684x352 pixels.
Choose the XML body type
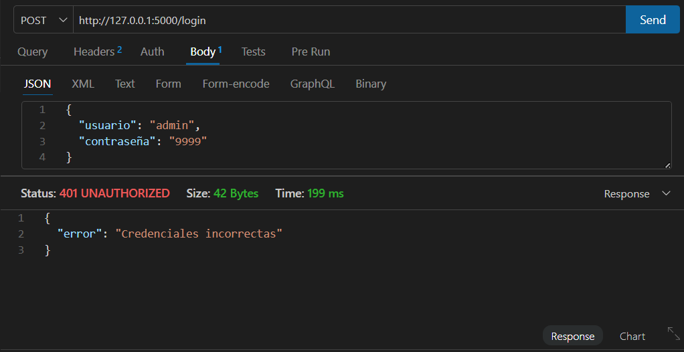pyautogui.click(x=83, y=84)
